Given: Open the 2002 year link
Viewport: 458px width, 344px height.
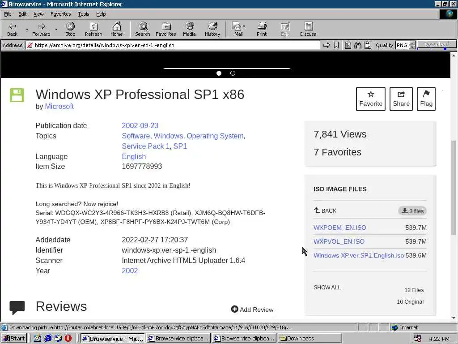Looking at the screenshot, I should pyautogui.click(x=130, y=271).
